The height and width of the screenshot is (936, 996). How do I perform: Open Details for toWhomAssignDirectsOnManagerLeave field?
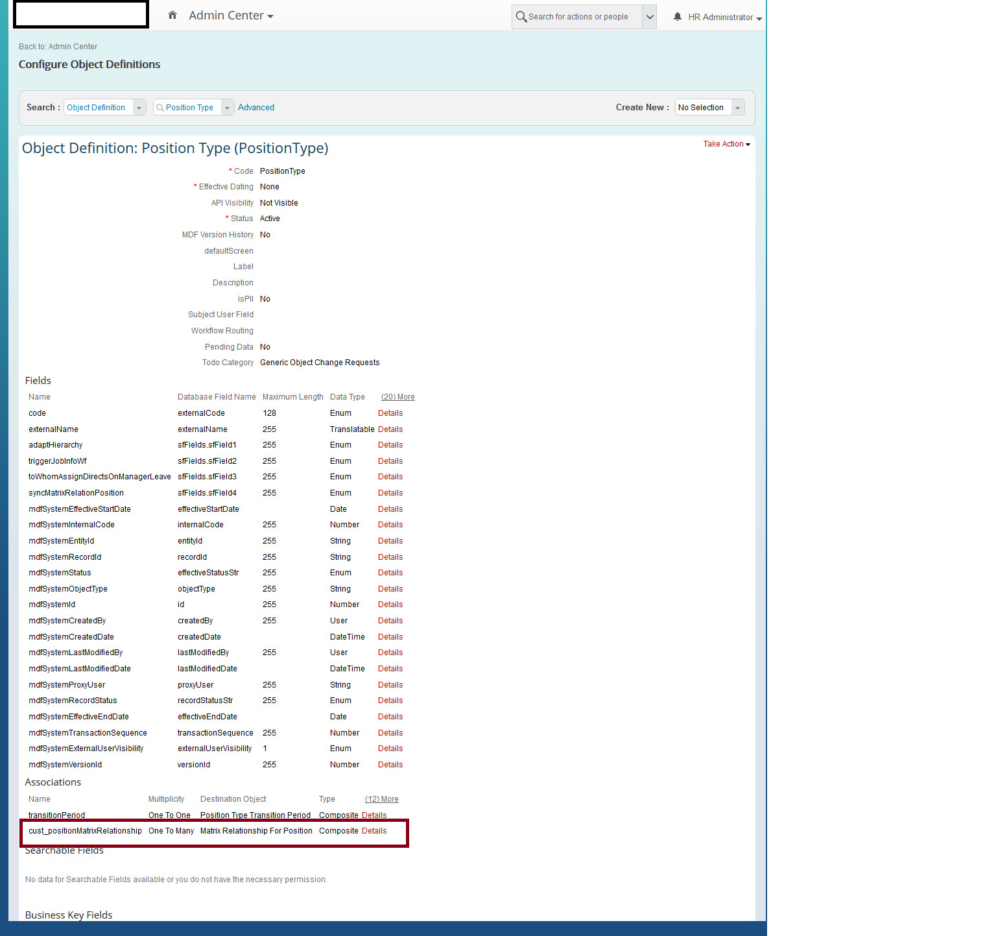(390, 477)
